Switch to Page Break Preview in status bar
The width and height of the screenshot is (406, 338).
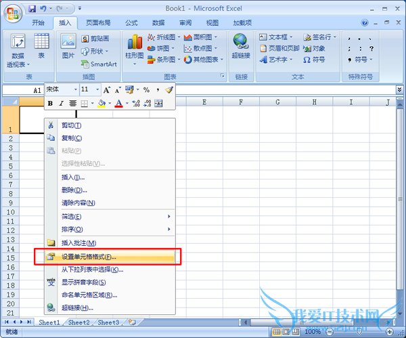[x=296, y=331]
